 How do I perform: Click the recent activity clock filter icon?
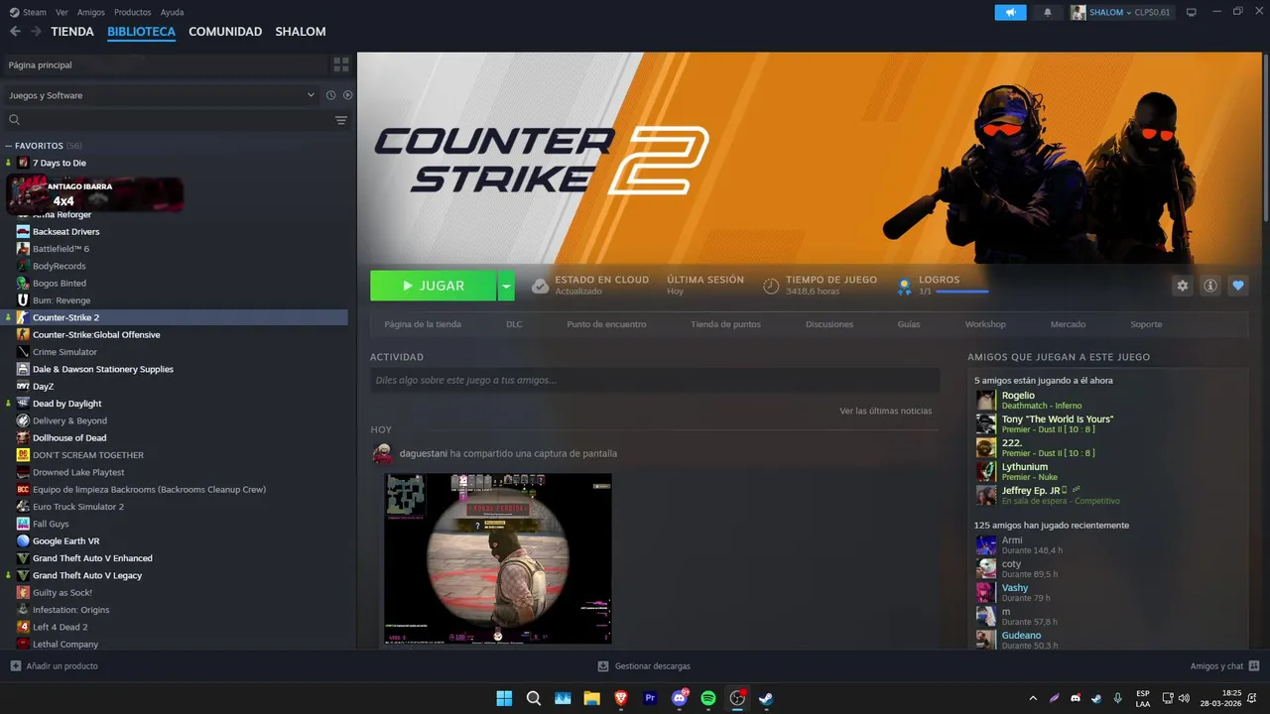[x=330, y=95]
